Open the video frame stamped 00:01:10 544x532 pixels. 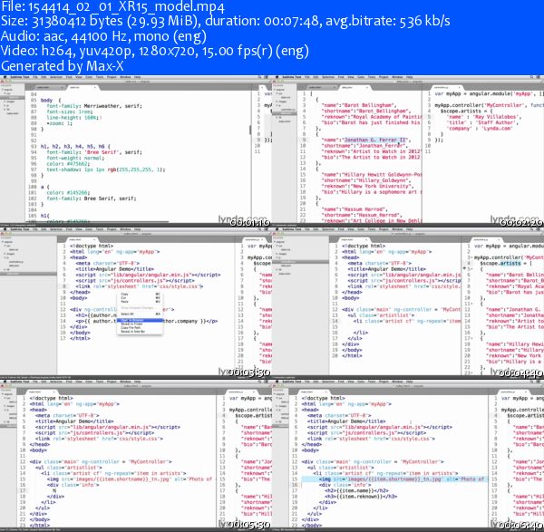(136, 150)
